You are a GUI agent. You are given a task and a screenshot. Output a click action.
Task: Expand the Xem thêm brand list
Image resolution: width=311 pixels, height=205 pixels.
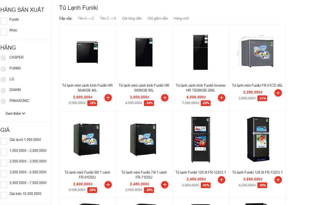(x=15, y=113)
